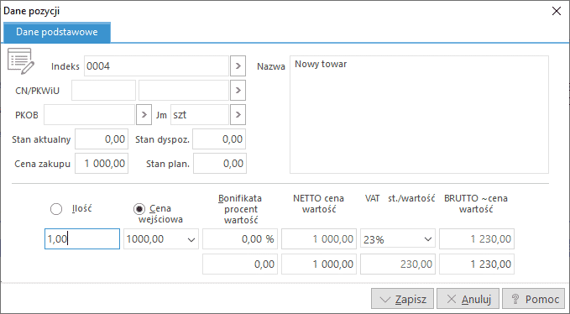Select the Cena wejściowa radio button
The image size is (570, 314).
(139, 209)
